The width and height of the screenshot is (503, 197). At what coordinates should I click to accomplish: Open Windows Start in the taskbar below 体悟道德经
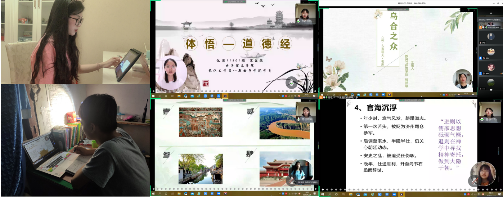pos(153,96)
